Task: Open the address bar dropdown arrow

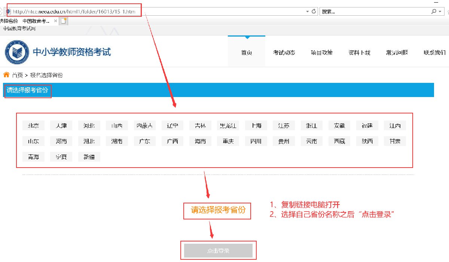Action: pyautogui.click(x=308, y=11)
